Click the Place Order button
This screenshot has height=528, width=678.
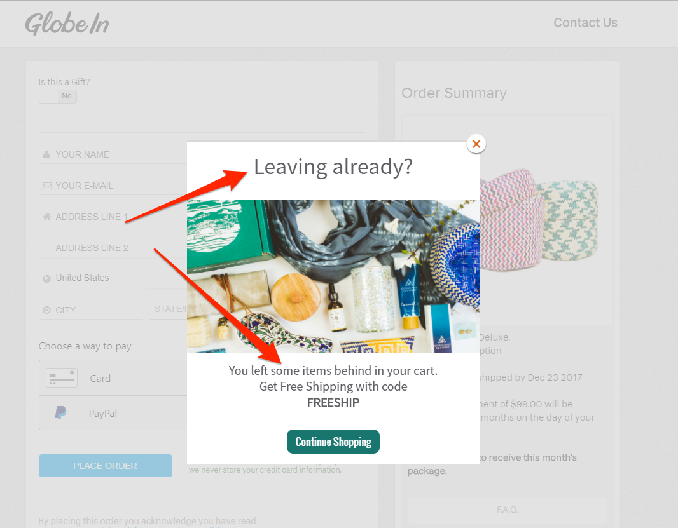click(x=106, y=466)
